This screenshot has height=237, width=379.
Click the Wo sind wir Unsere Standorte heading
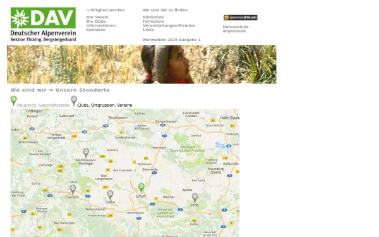(60, 90)
